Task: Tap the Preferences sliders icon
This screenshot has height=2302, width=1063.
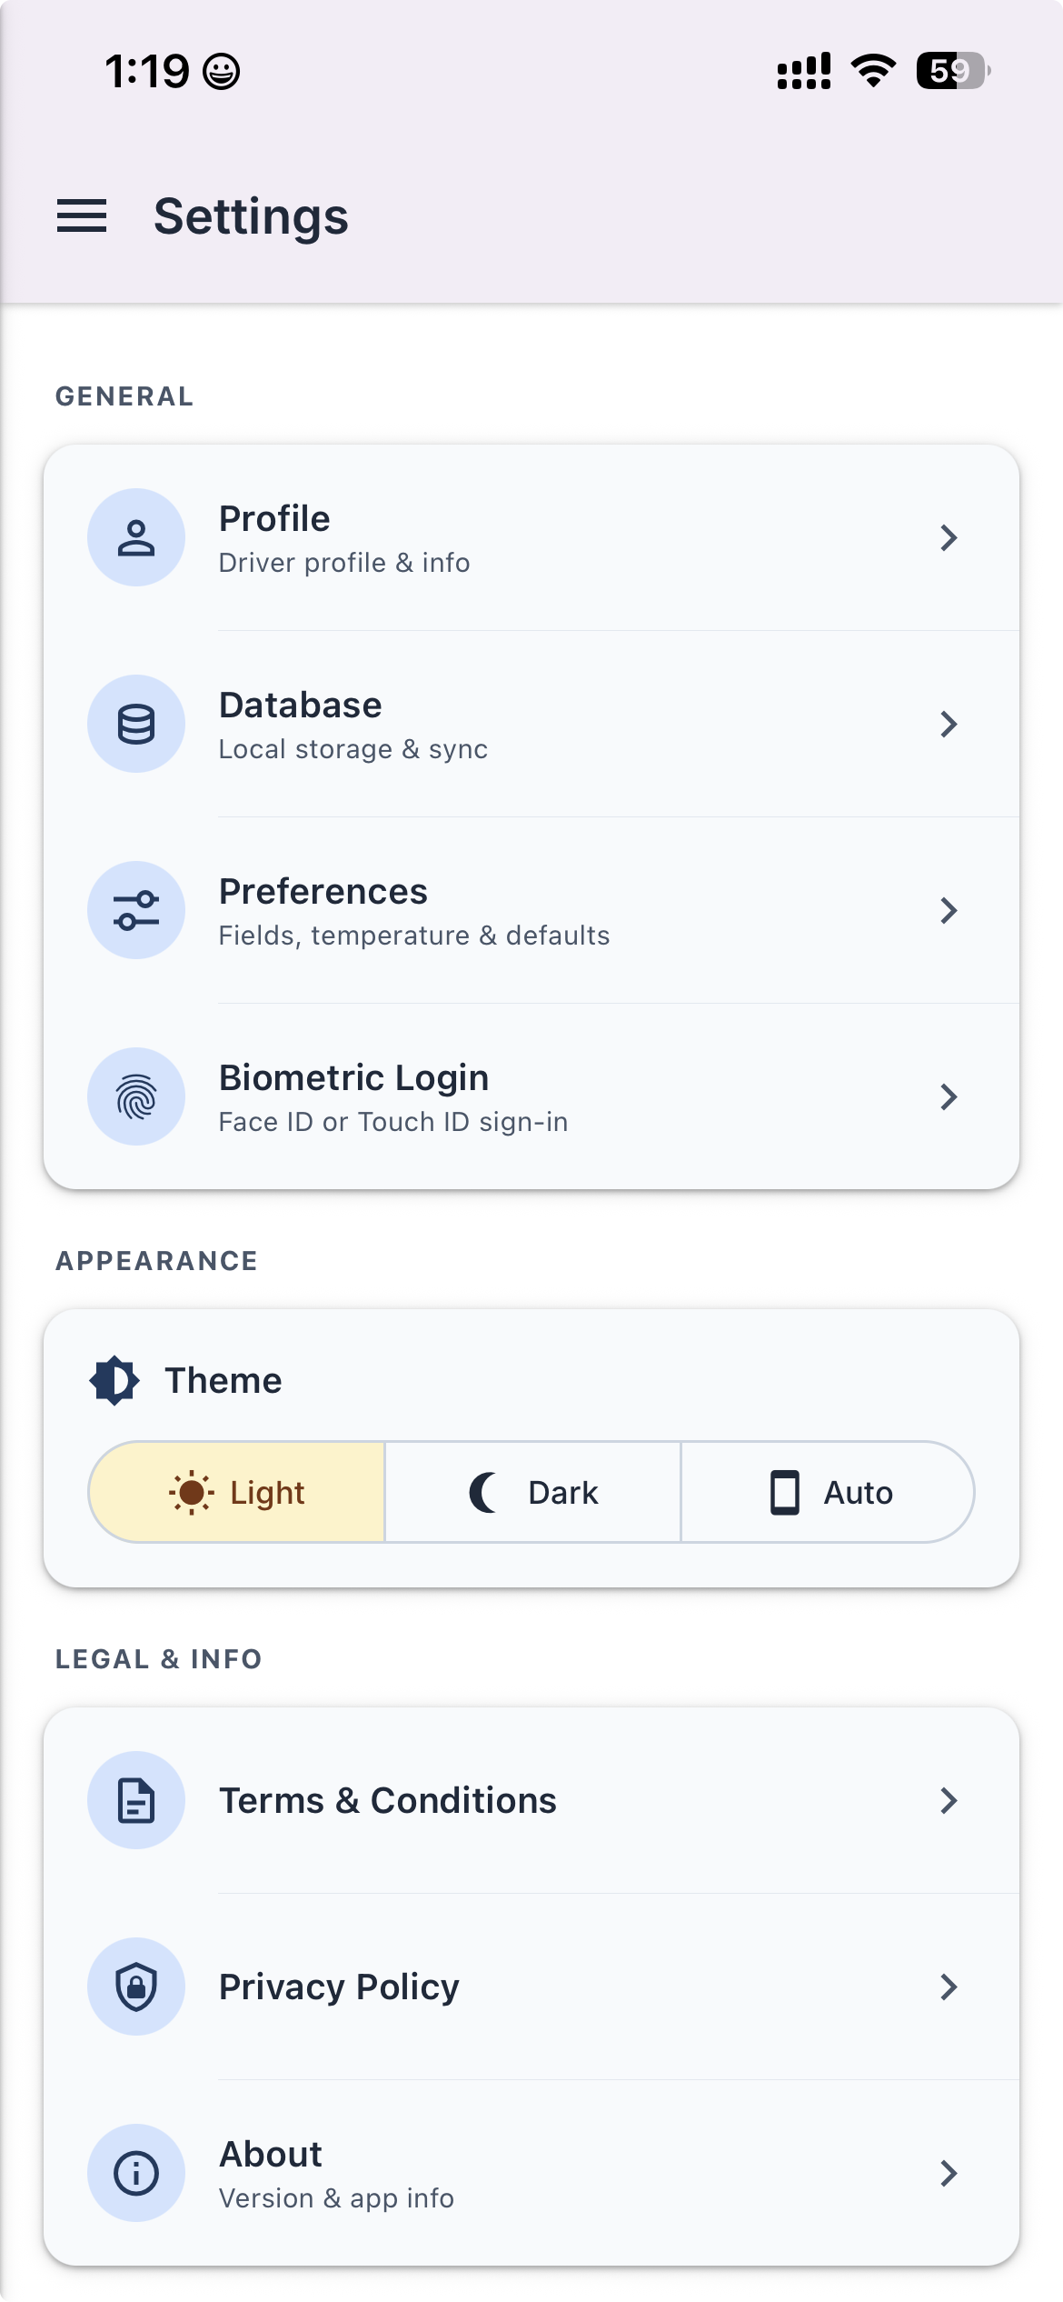Action: coord(136,910)
